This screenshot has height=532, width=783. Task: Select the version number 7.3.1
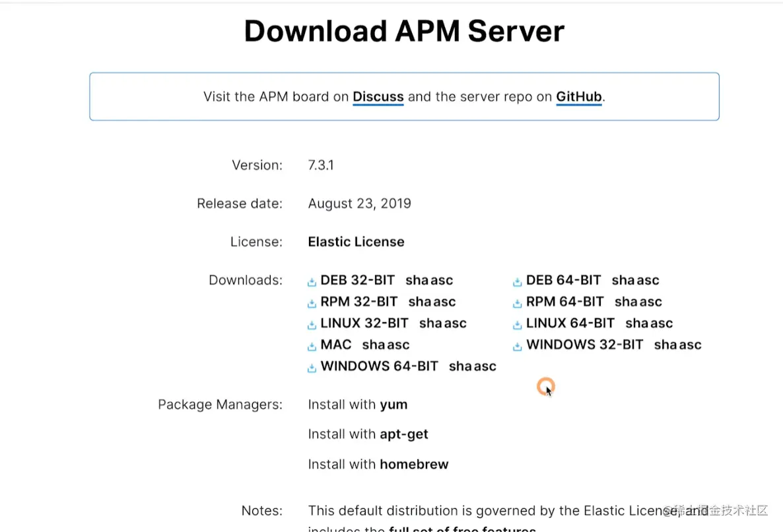(321, 165)
